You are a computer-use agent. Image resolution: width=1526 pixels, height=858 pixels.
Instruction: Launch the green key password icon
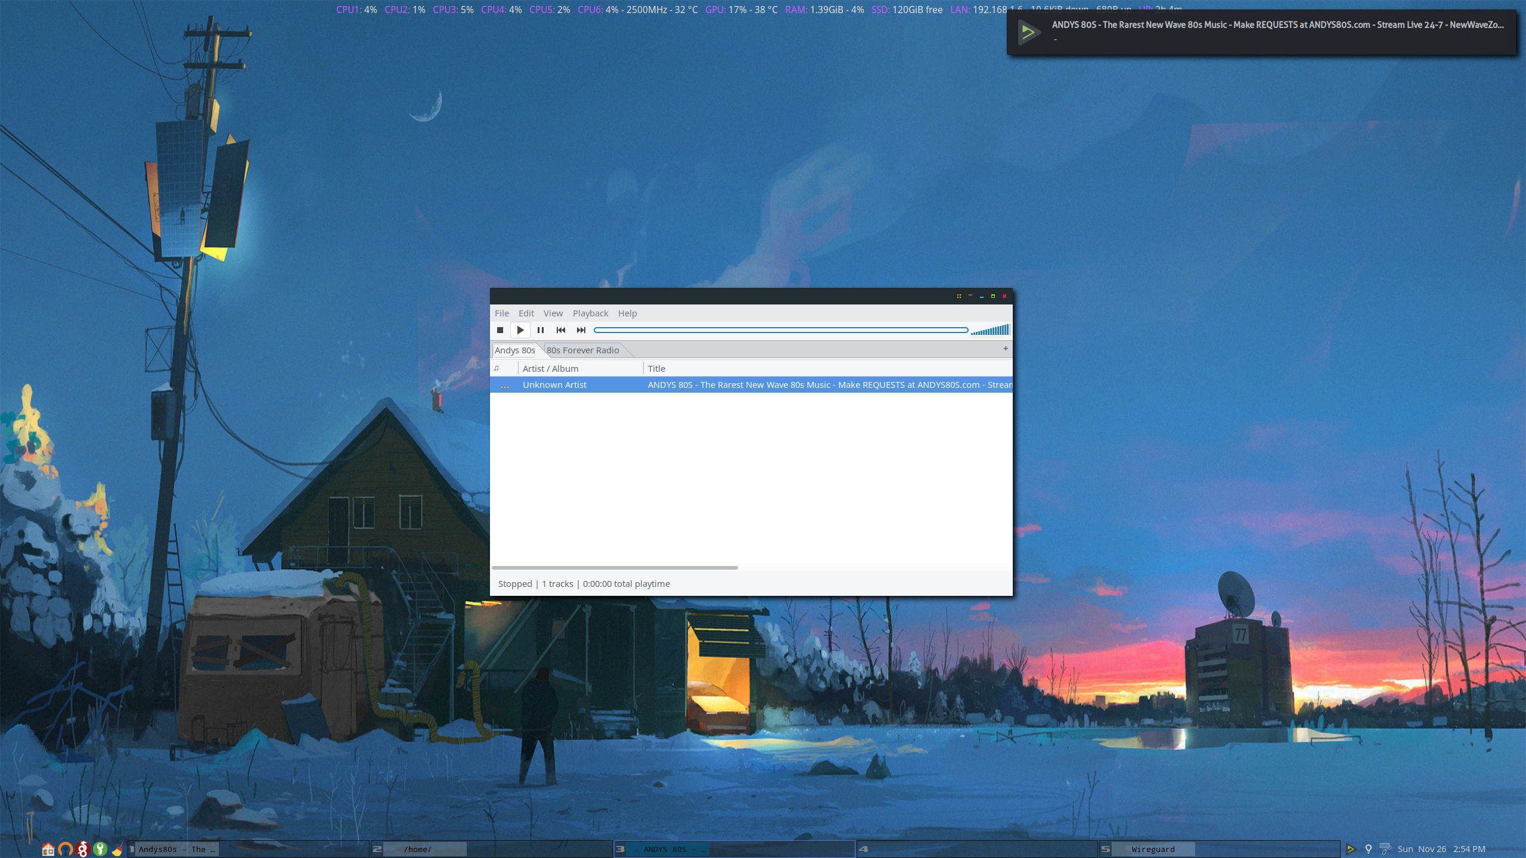(100, 849)
